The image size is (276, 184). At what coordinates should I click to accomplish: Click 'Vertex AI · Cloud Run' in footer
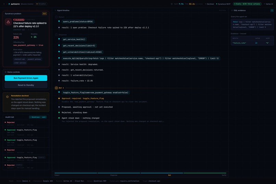coord(73,181)
